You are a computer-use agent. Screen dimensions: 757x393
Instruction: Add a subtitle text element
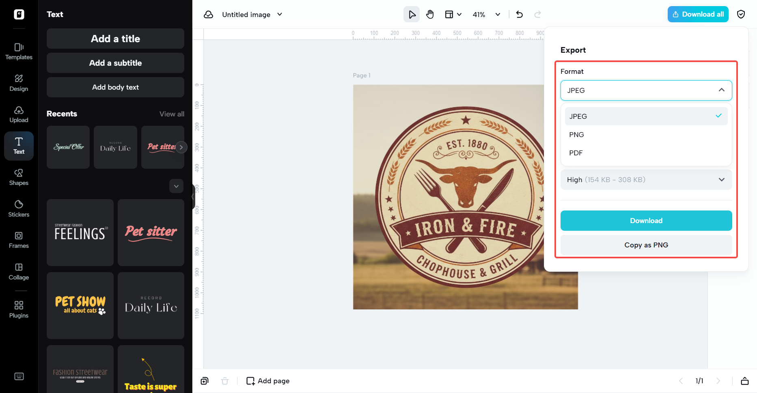(x=115, y=63)
